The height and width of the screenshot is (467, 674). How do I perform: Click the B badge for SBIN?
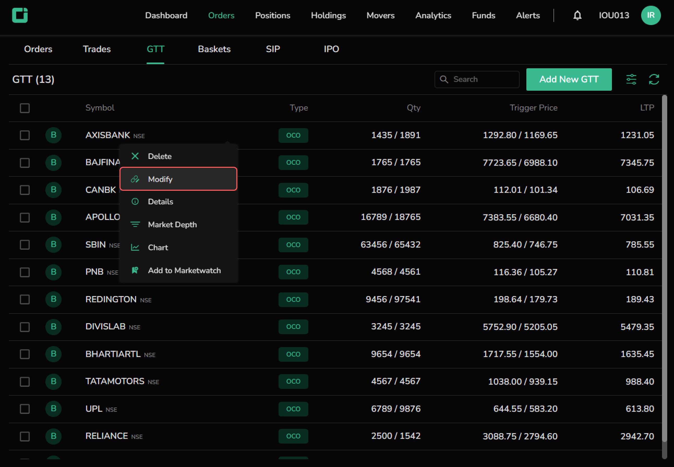pyautogui.click(x=53, y=244)
